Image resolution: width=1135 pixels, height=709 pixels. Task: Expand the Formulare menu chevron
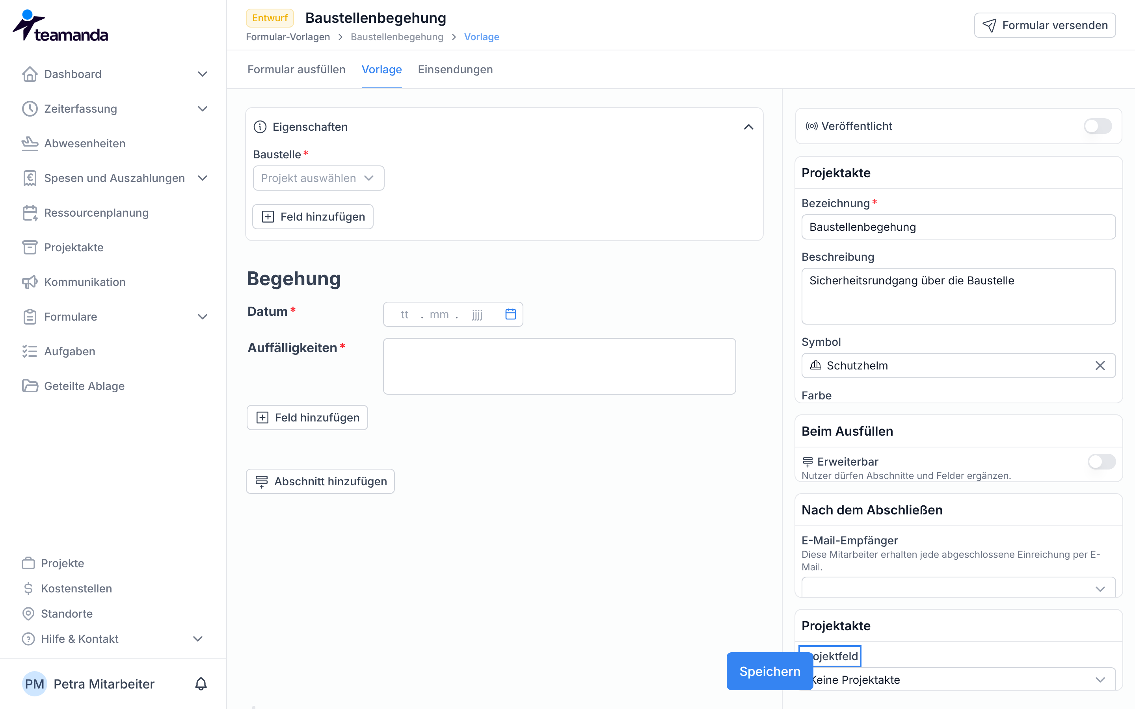pos(202,317)
